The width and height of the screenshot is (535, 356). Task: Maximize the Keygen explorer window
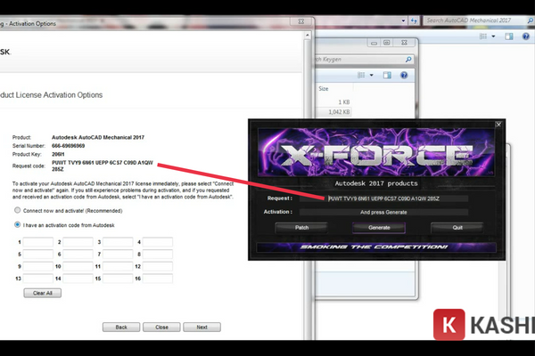click(x=387, y=43)
